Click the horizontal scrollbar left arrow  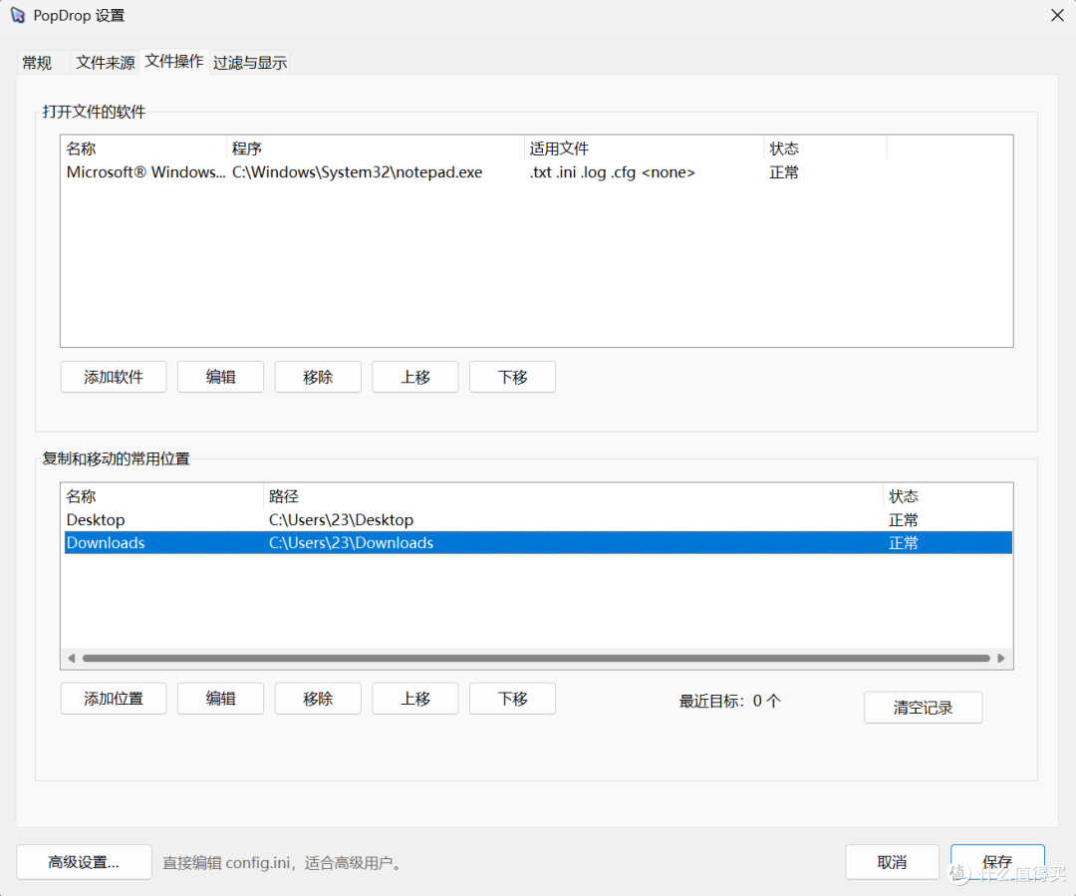[x=72, y=659]
